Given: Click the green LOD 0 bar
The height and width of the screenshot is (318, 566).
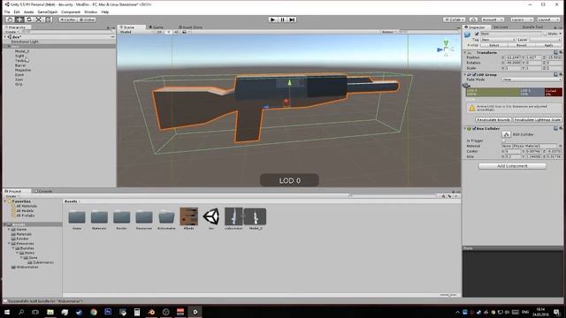Looking at the screenshot, I should click(493, 92).
